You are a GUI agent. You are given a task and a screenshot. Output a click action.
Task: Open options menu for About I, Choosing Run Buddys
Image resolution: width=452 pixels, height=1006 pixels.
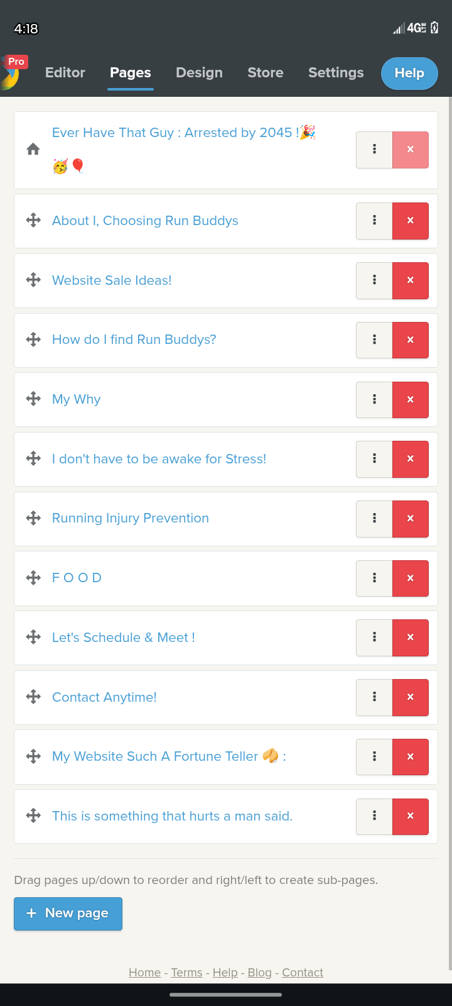pos(374,221)
